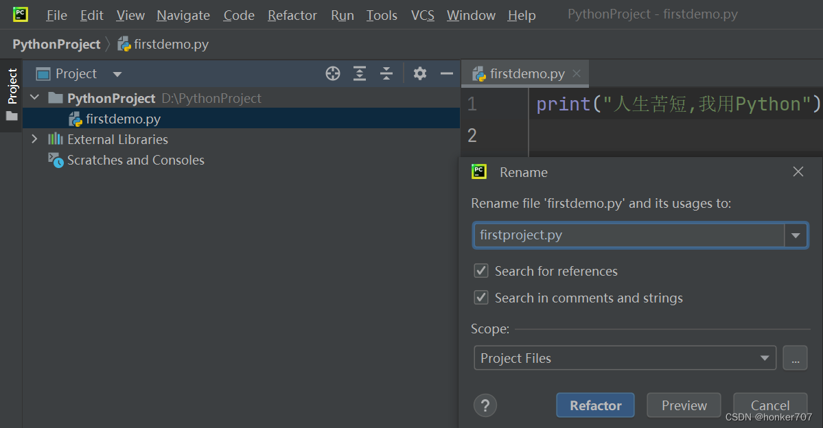Close the firstdemo.py editor tab
This screenshot has width=823, height=428.
click(577, 73)
